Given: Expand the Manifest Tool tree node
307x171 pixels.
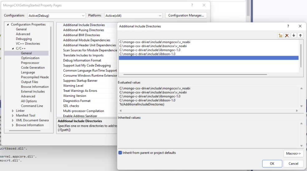Looking at the screenshot, I should click(13, 115).
